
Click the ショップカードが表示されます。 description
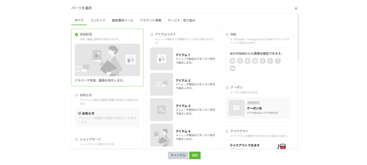point(97,144)
